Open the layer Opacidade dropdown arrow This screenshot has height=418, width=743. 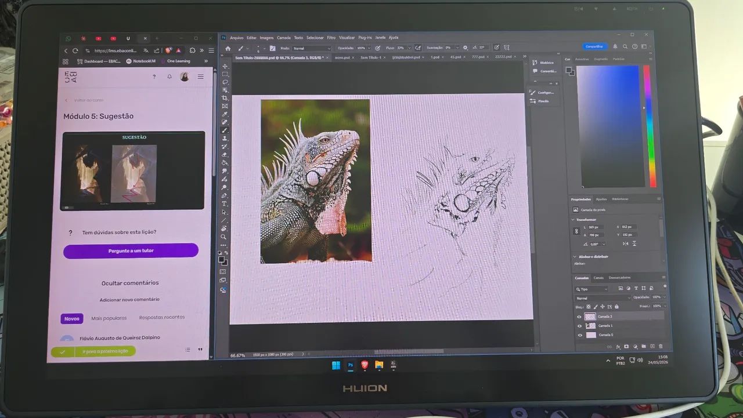pyautogui.click(x=663, y=297)
